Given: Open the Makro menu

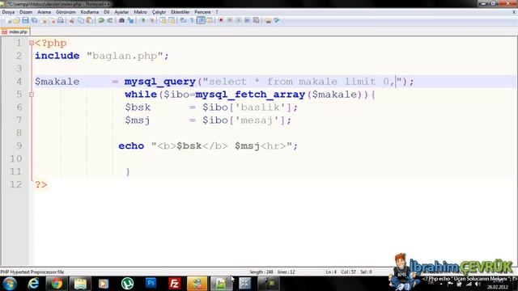Looking at the screenshot, I should tap(140, 12).
